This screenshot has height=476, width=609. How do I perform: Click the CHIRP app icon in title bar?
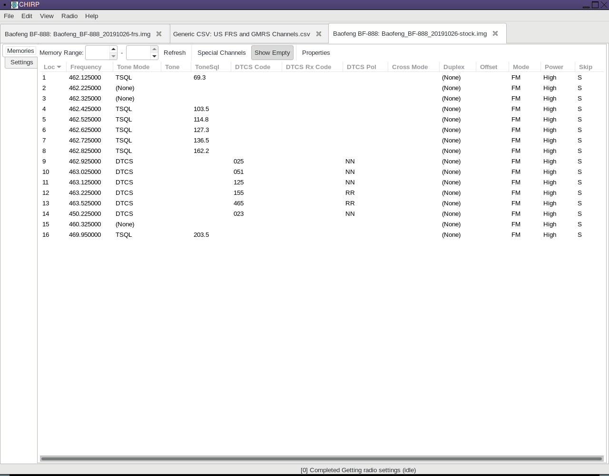click(x=14, y=5)
